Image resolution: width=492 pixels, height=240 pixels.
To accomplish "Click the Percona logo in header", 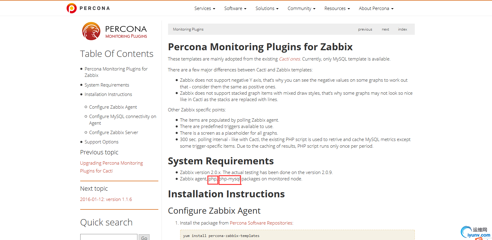I will coord(88,8).
